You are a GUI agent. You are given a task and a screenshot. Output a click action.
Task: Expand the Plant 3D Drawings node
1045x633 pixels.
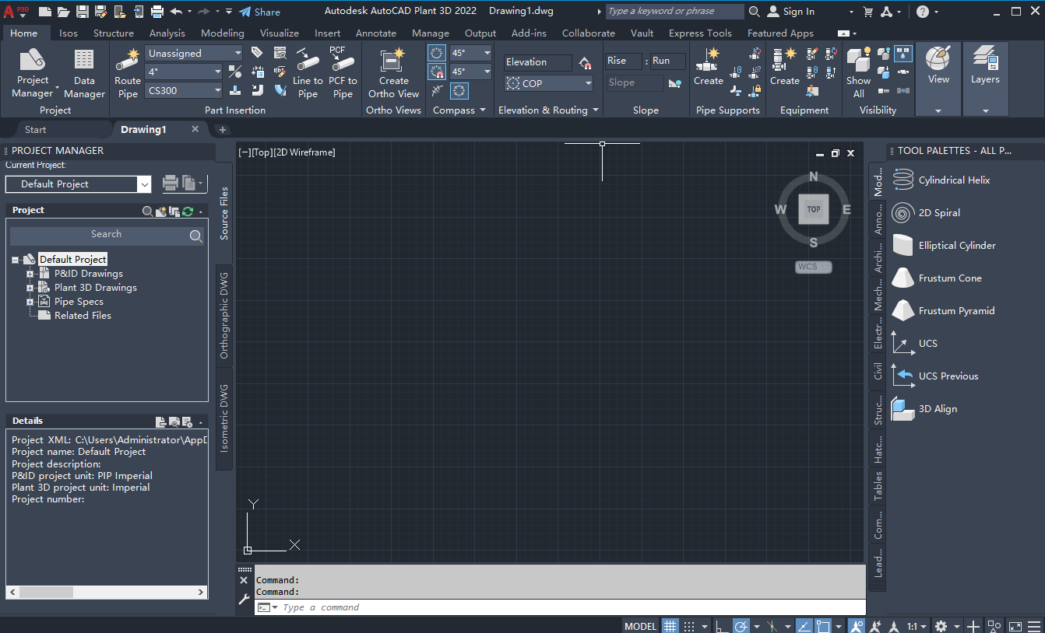click(x=28, y=287)
